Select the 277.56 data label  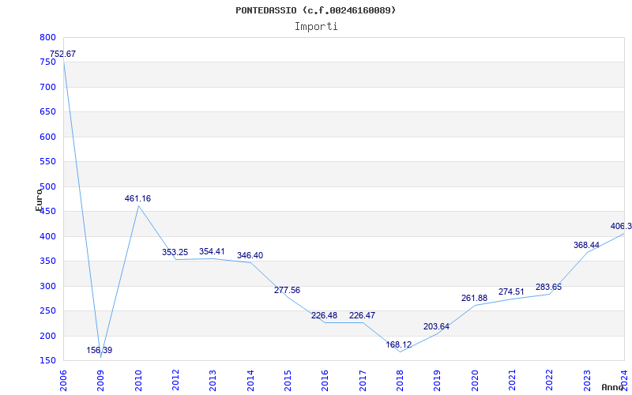(x=287, y=290)
